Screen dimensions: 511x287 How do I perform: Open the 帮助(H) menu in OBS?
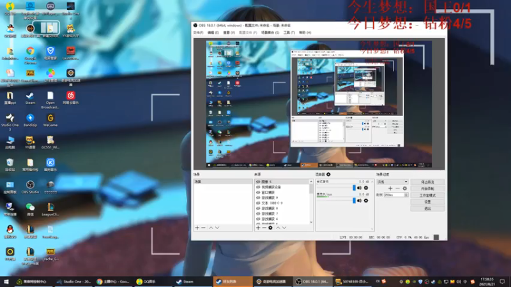pyautogui.click(x=305, y=33)
